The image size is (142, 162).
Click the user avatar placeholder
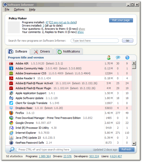click(x=14, y=27)
